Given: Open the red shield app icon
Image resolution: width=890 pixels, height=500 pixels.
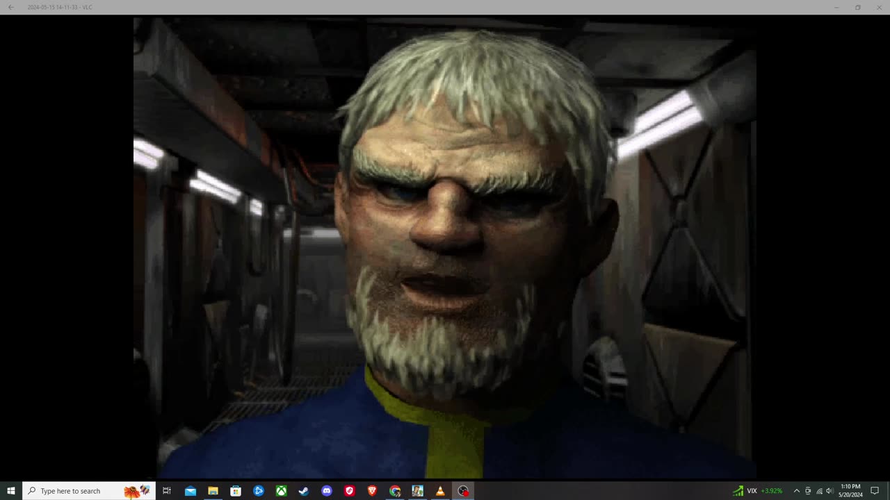Looking at the screenshot, I should click(x=350, y=491).
